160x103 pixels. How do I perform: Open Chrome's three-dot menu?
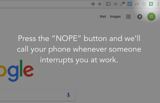158,4
